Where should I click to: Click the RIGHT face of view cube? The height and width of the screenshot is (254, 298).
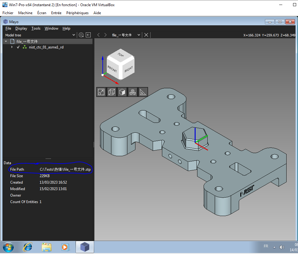point(128,69)
